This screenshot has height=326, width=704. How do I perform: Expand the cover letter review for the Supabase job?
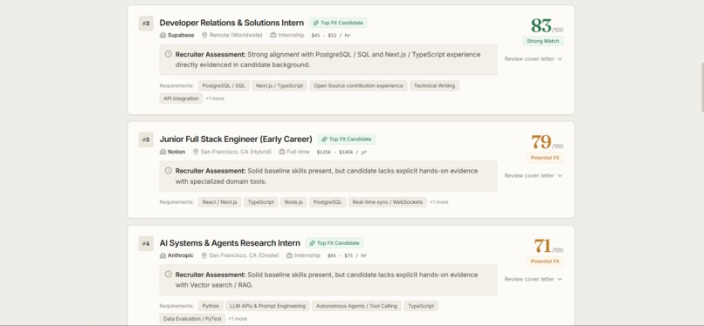click(x=533, y=58)
